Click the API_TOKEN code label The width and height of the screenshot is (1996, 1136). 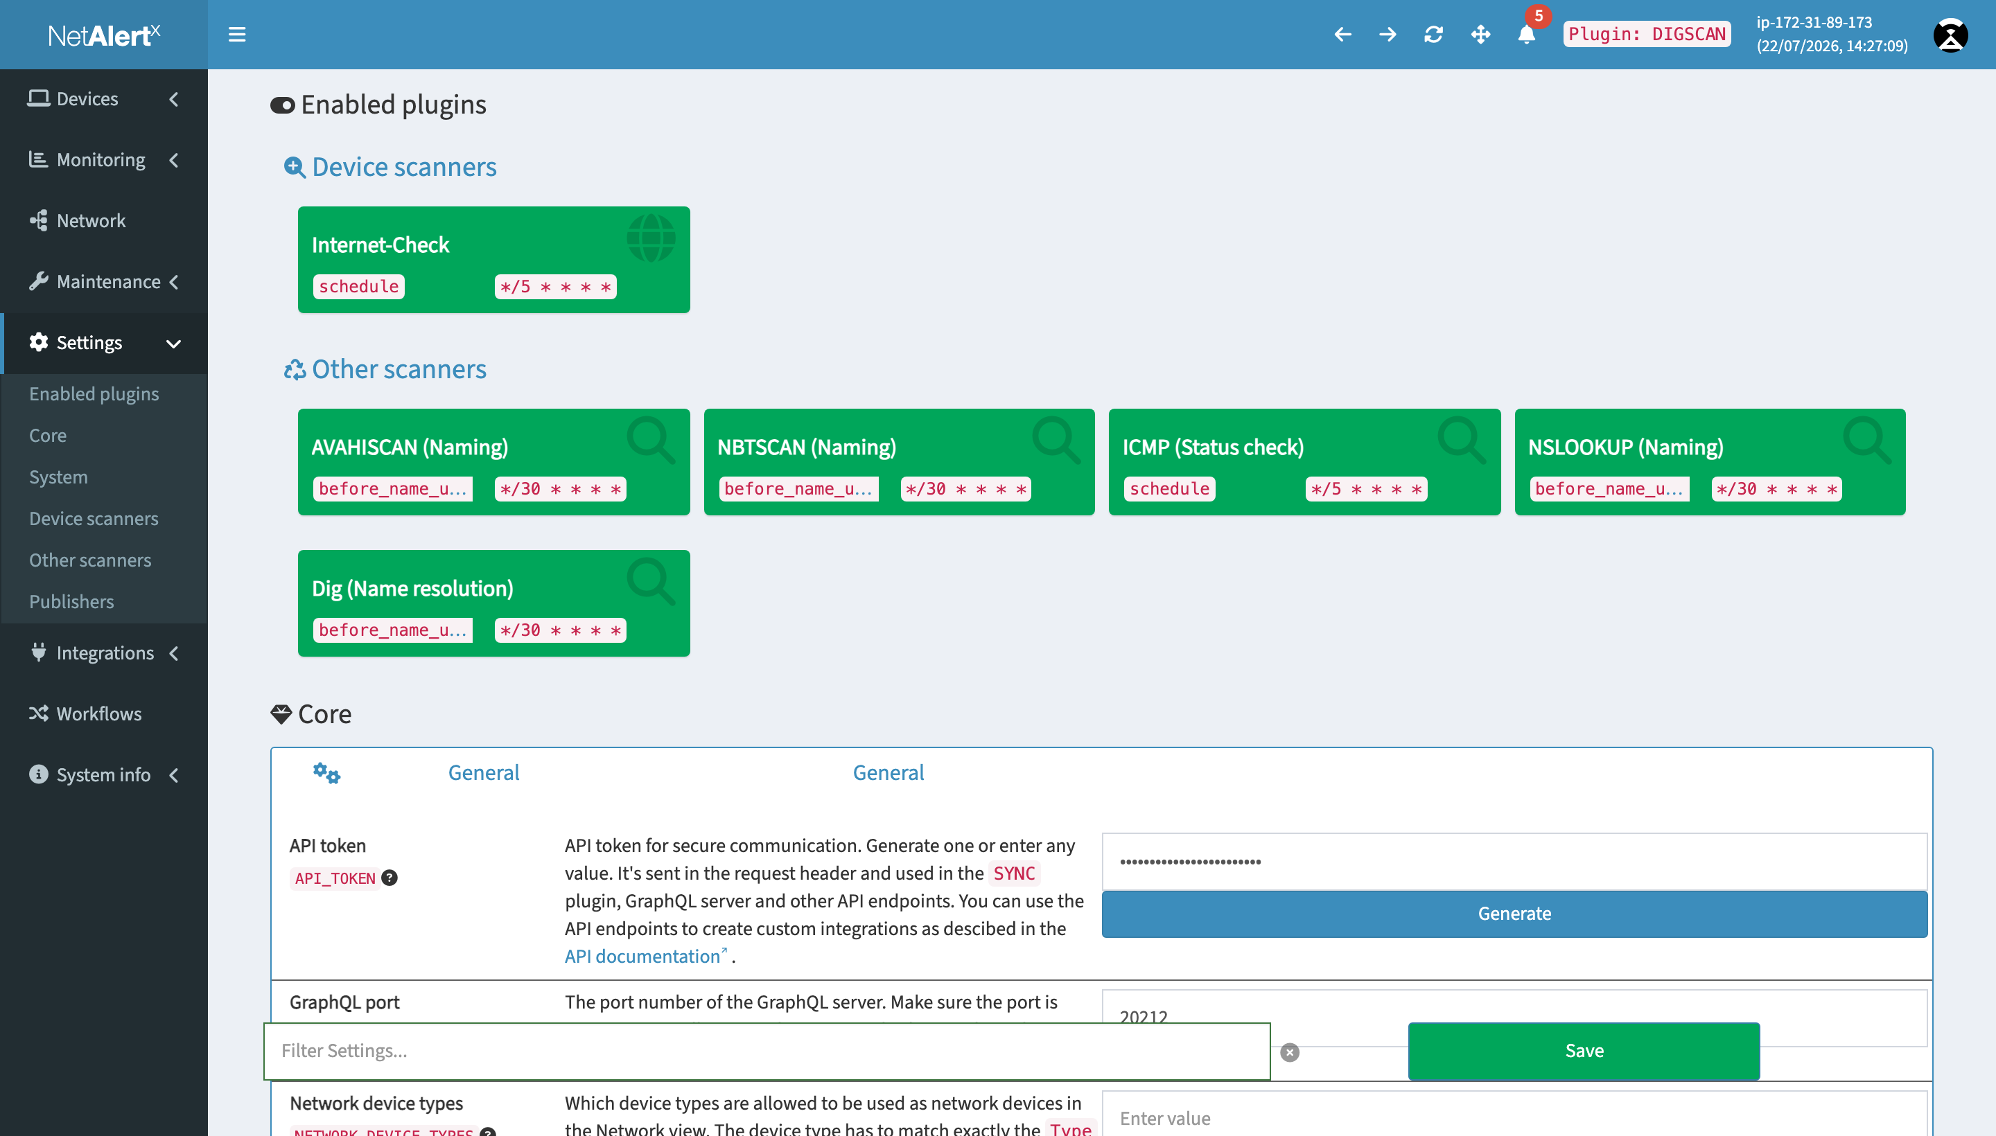tap(335, 878)
